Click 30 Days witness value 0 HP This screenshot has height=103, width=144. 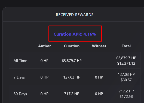coord(99,94)
